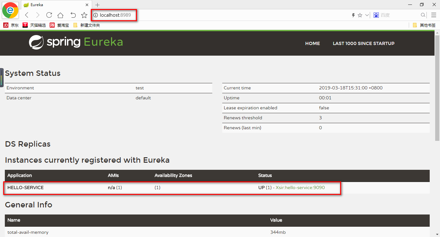Restore down the browser window

422,5
